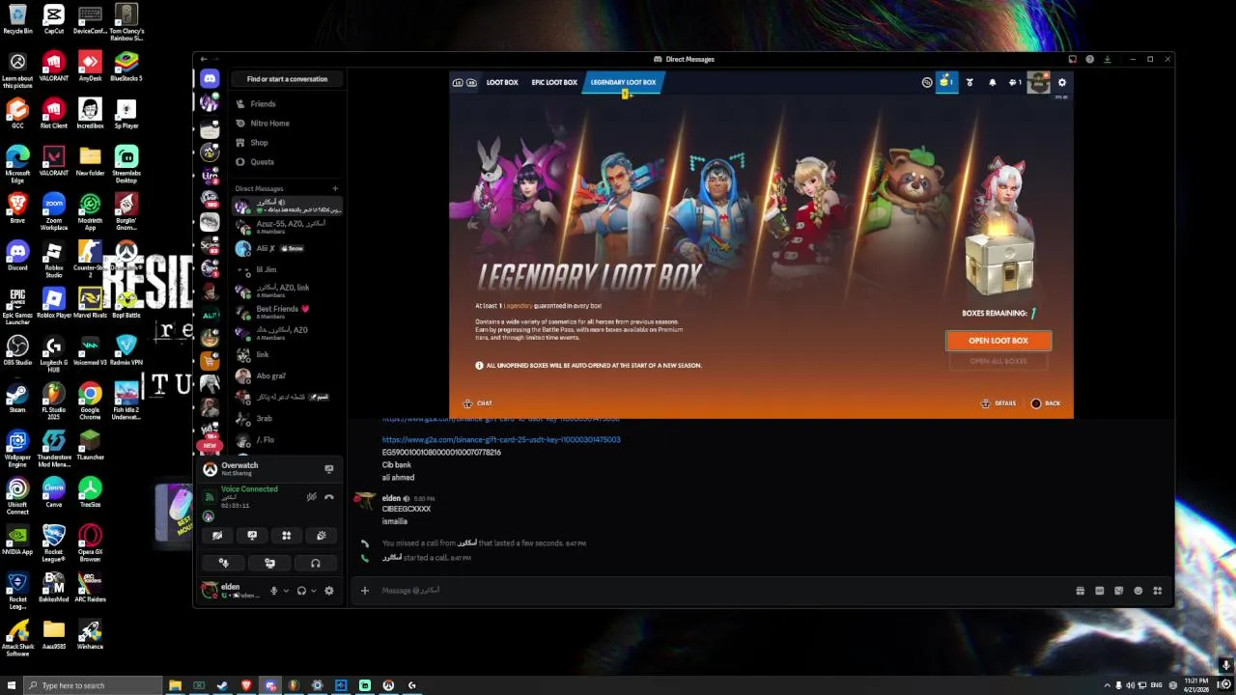Open the lil Jim direct message
The width and height of the screenshot is (1236, 695).
pos(288,269)
